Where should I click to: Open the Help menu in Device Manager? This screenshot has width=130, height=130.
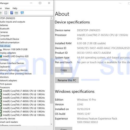click(15, 8)
